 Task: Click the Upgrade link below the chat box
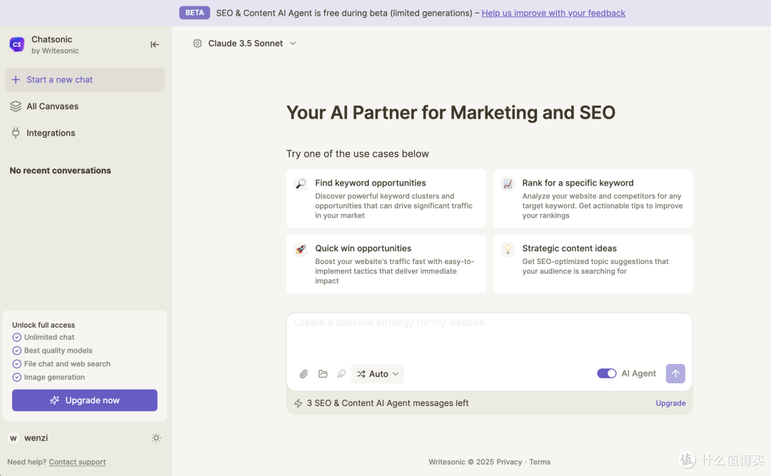670,403
